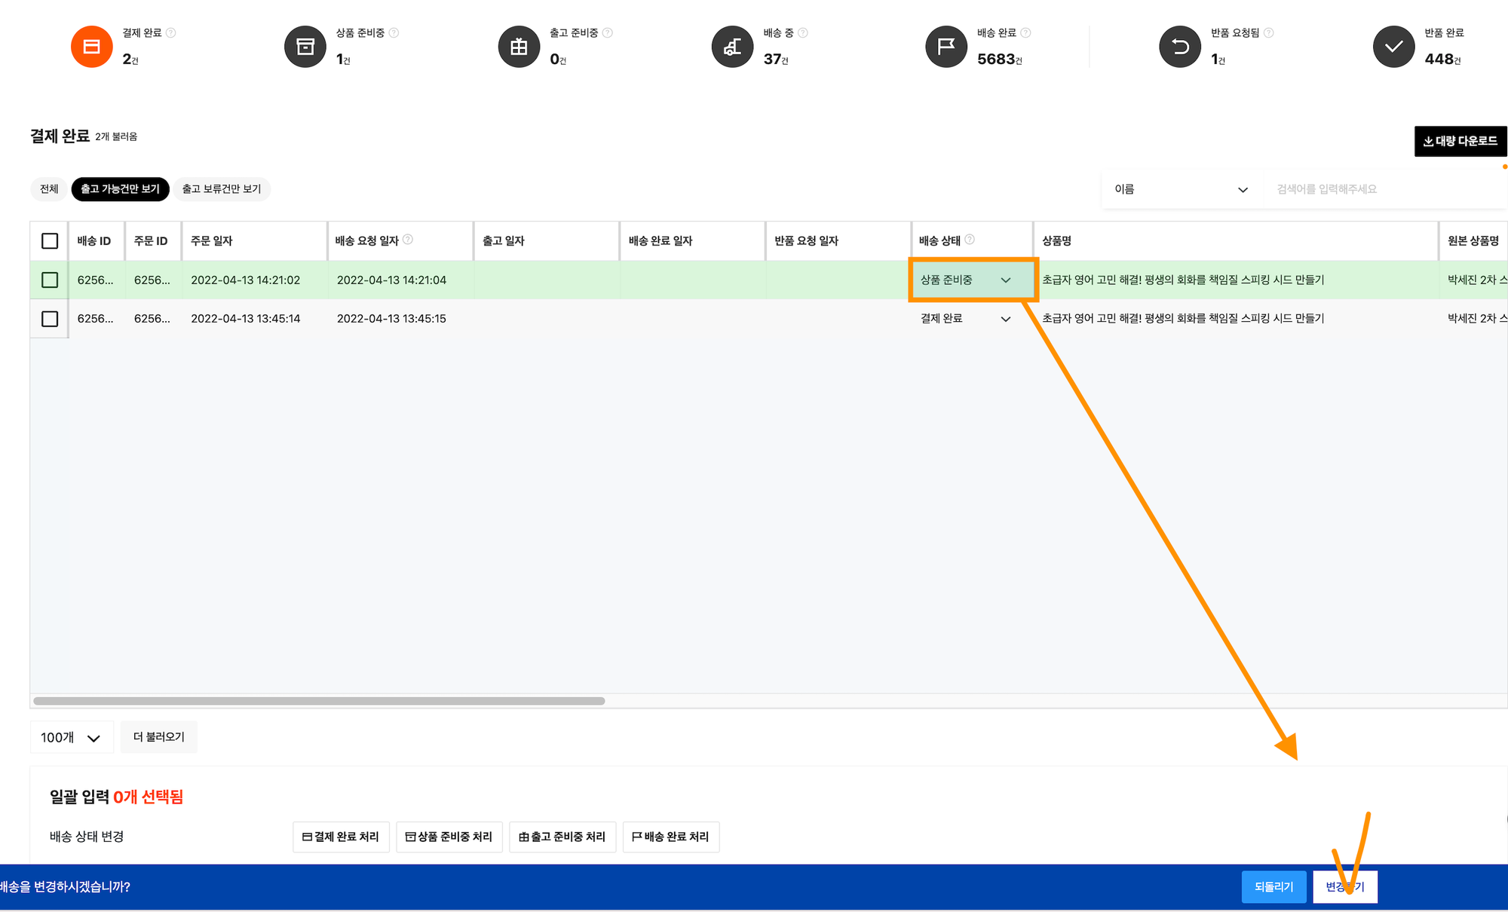Viewport: 1508px width, 912px height.
Task: Click the 배송 중 delivery cart icon
Action: pos(732,47)
